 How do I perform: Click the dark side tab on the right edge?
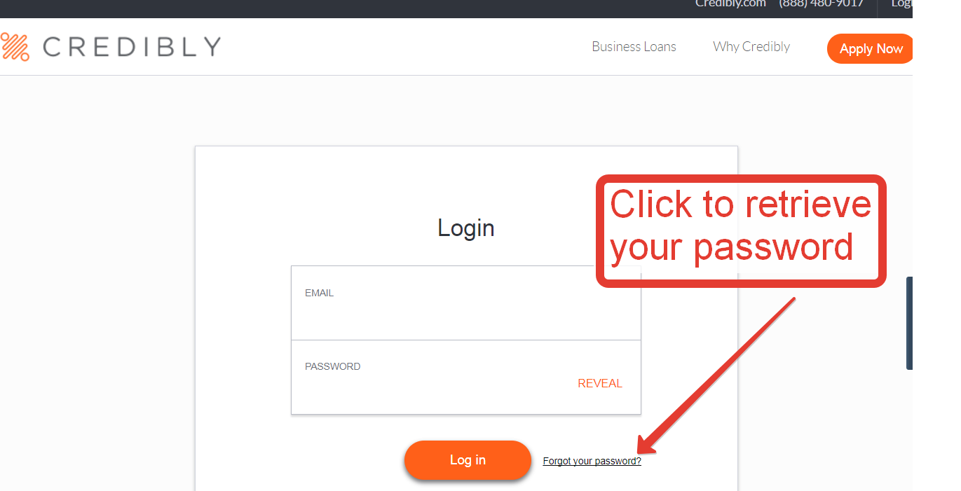(x=909, y=323)
